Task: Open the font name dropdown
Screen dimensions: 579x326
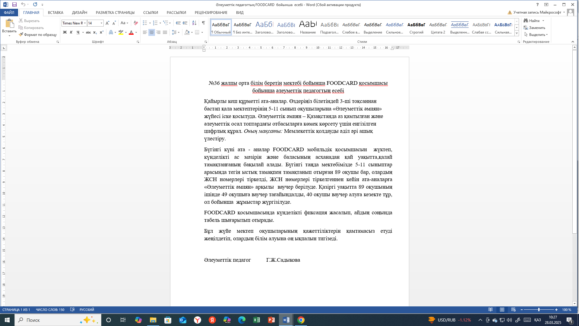Action: (85, 23)
